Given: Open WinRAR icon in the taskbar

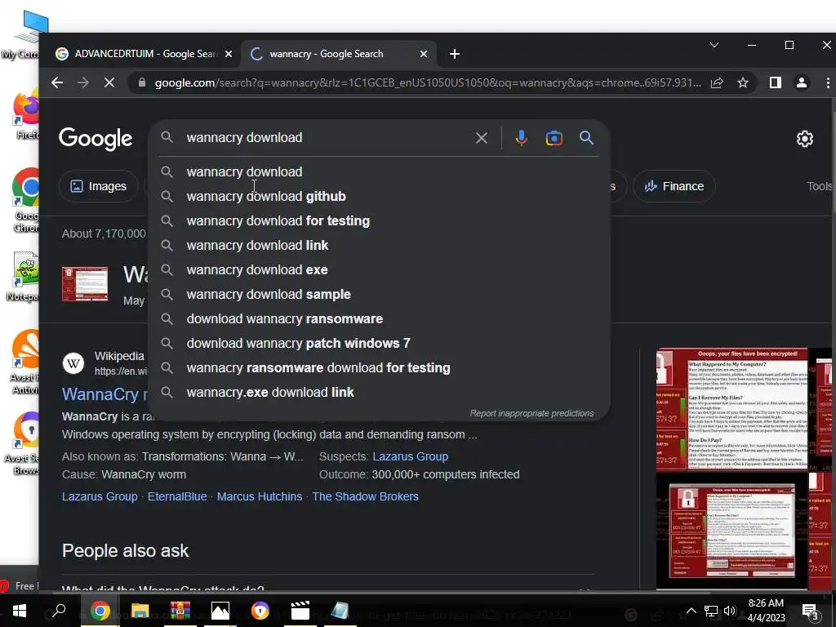Looking at the screenshot, I should tap(180, 611).
